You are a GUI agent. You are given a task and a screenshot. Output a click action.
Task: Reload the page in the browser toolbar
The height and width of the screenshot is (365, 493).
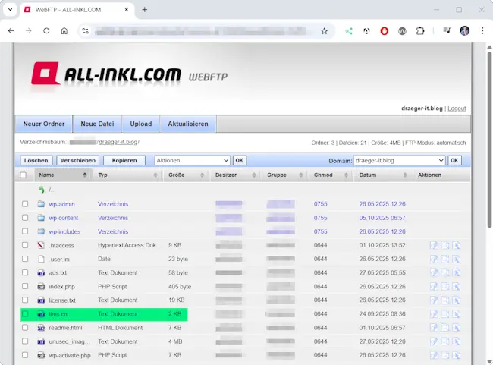tap(46, 31)
